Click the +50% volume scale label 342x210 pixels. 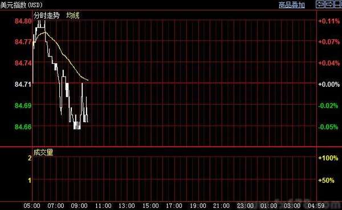[327, 180]
